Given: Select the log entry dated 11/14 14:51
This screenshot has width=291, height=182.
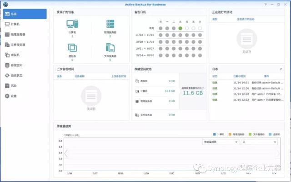Looking at the screenshot, I should (247, 83).
